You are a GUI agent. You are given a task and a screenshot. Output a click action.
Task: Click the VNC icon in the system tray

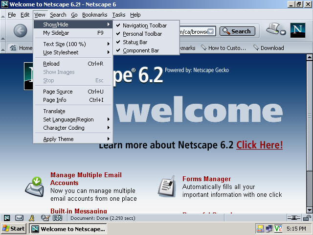point(278,229)
